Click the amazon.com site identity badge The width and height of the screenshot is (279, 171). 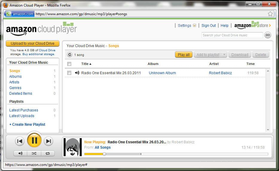[x=19, y=14]
